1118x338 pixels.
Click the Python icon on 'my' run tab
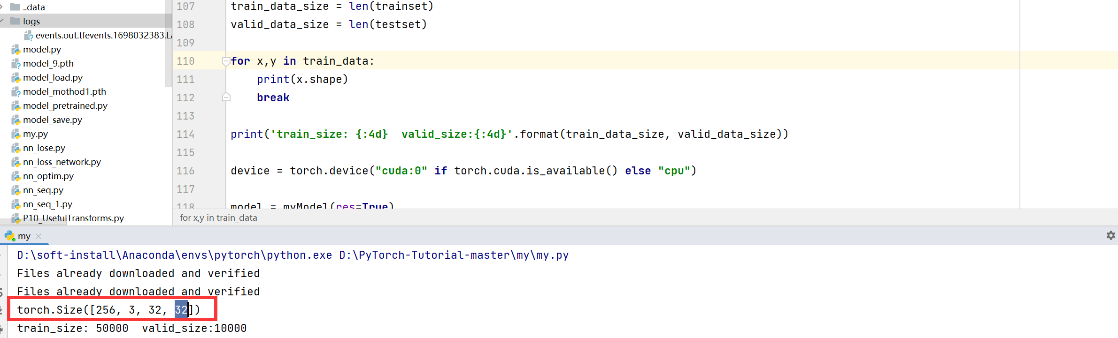[x=9, y=236]
